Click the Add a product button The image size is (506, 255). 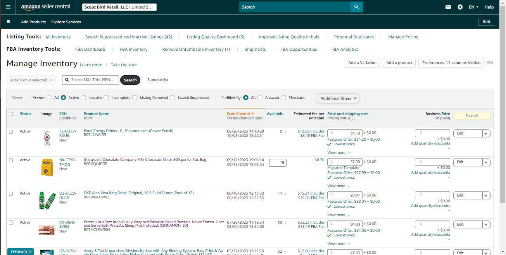399,62
